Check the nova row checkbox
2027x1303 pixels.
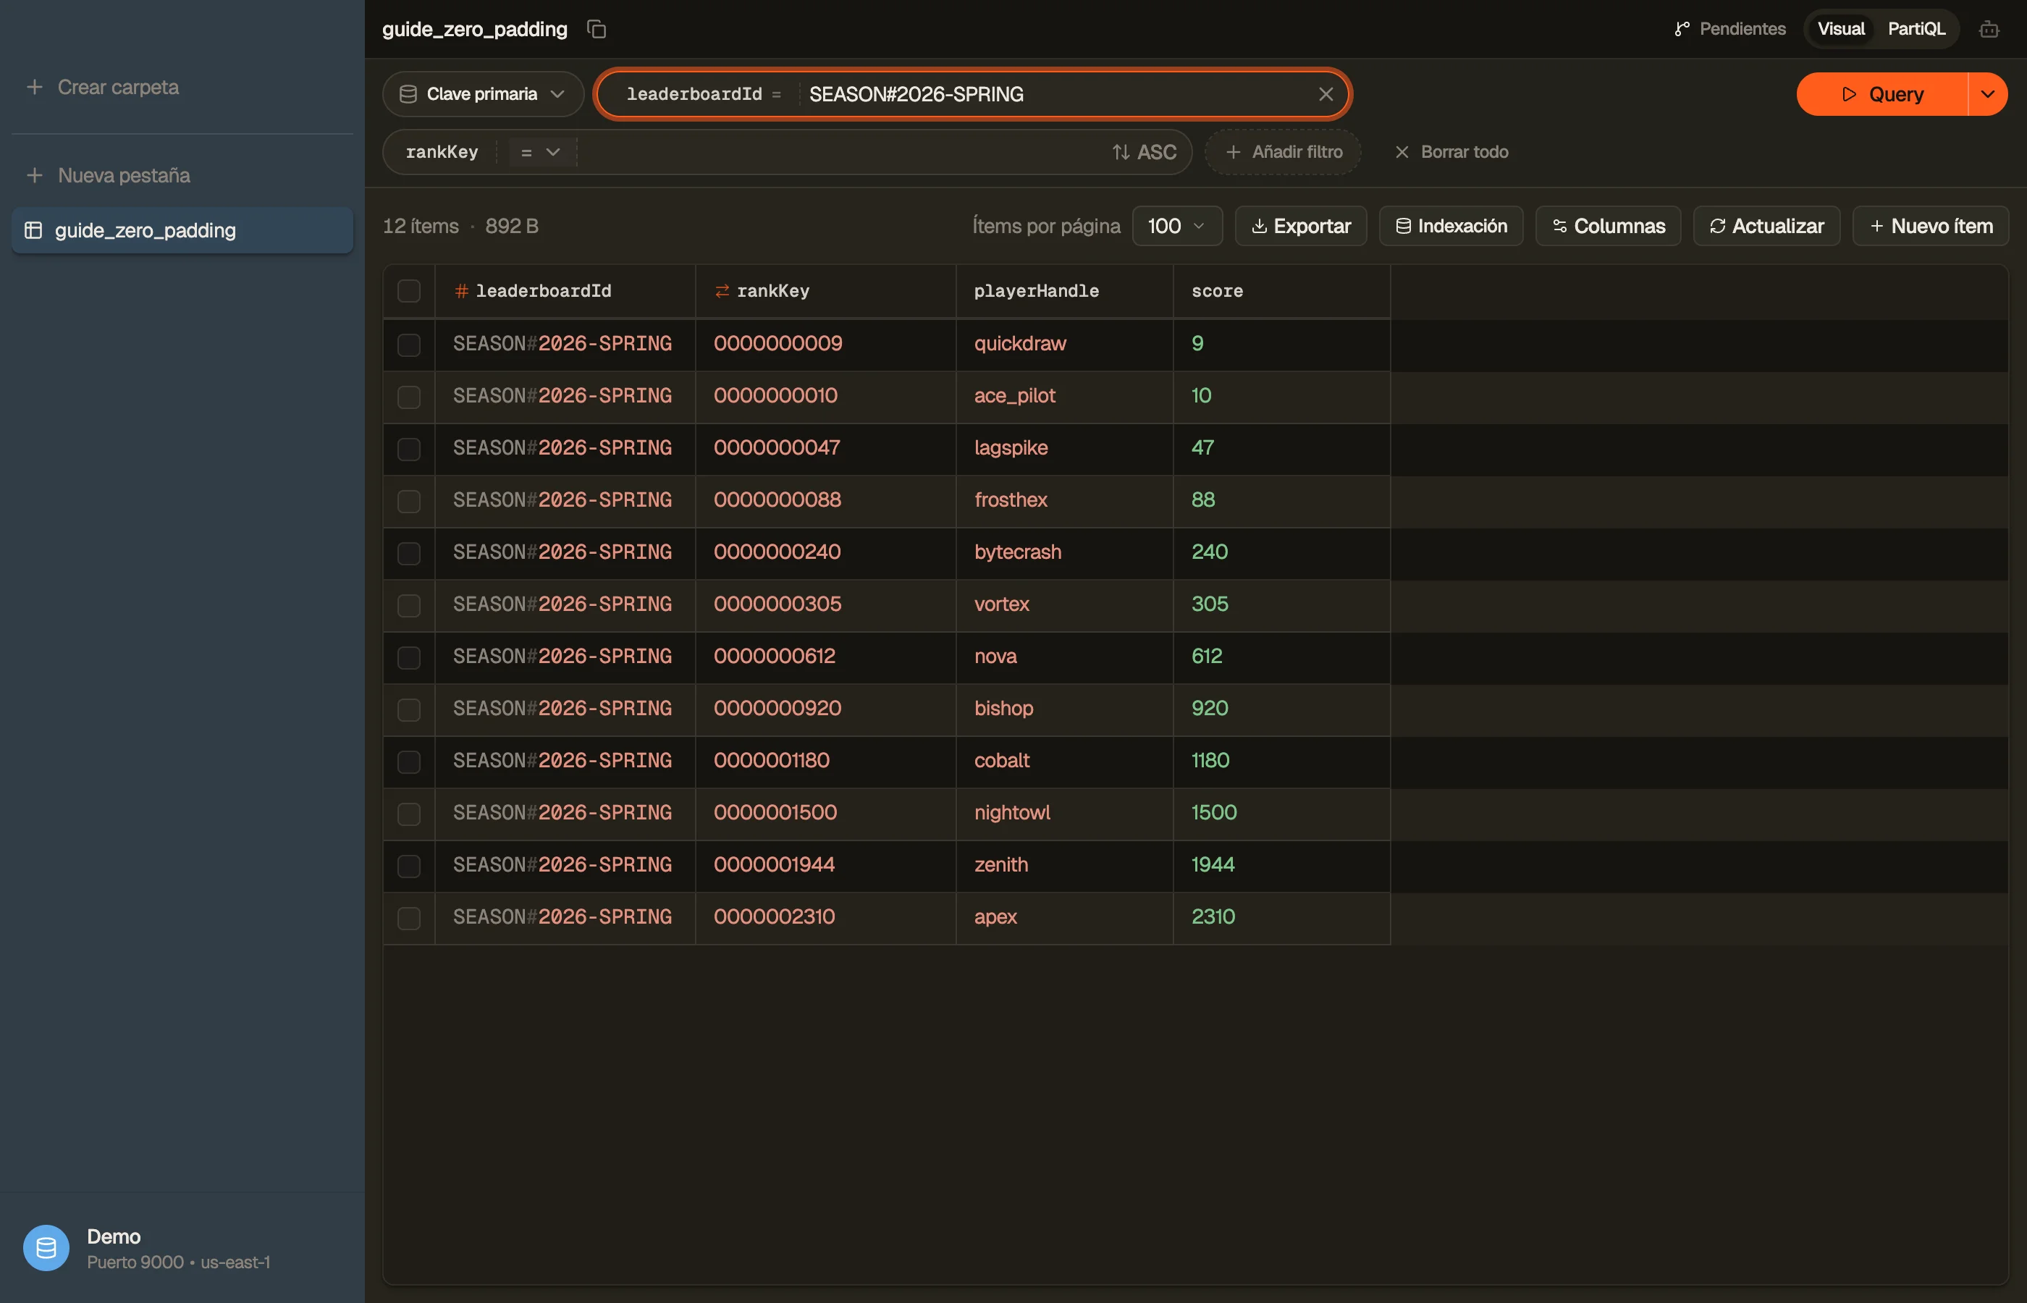(x=408, y=657)
